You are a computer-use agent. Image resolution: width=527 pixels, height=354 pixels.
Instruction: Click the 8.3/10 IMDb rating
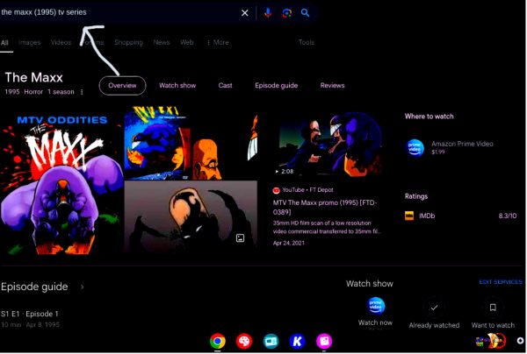[508, 216]
